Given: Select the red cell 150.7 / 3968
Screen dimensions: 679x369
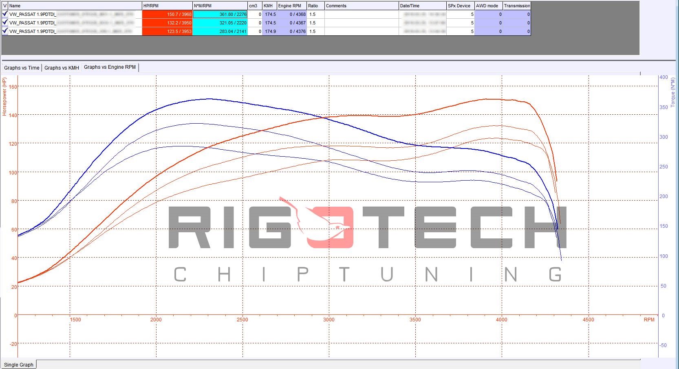Looking at the screenshot, I should (x=167, y=14).
